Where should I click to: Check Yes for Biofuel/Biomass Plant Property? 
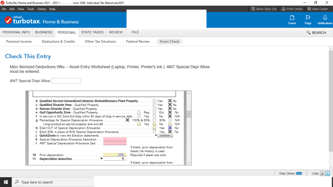tap(154, 101)
